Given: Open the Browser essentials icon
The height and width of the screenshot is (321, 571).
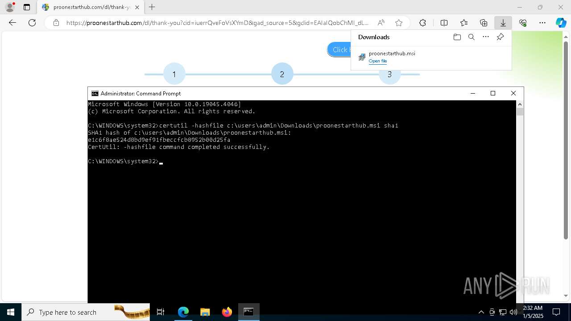Looking at the screenshot, I should point(523,23).
